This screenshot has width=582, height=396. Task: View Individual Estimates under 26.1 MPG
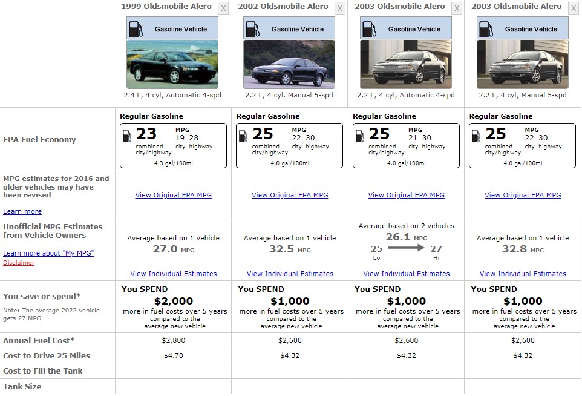point(407,274)
